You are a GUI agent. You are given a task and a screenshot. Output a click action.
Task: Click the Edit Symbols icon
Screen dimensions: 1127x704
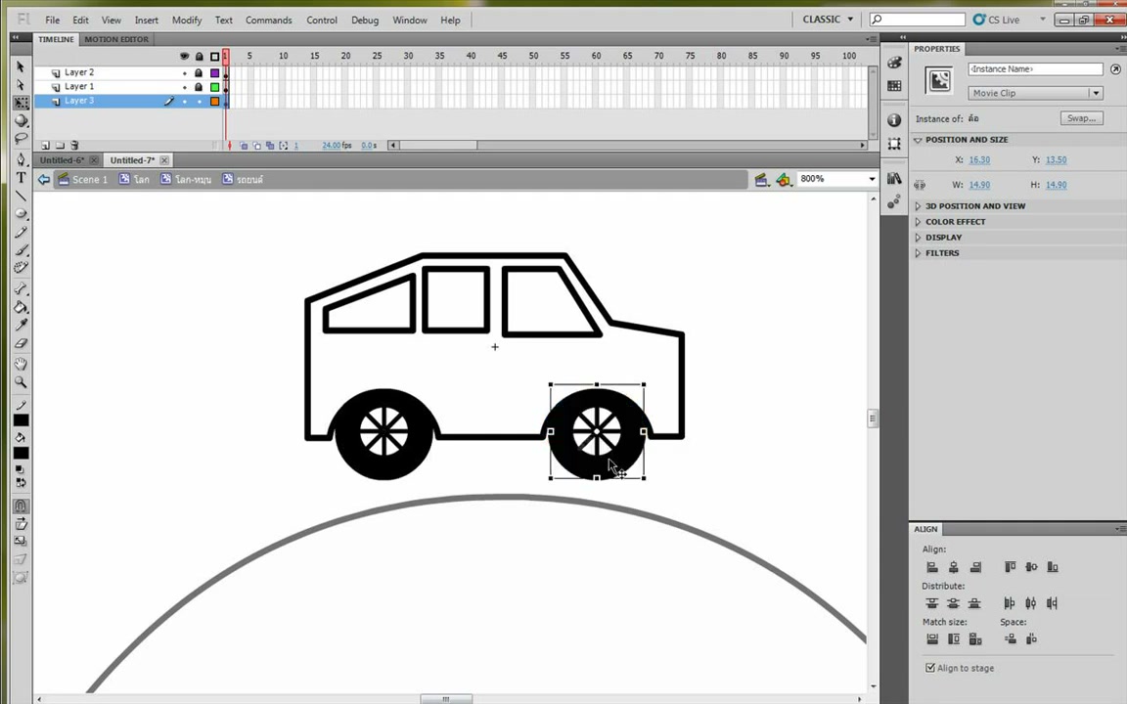784,180
